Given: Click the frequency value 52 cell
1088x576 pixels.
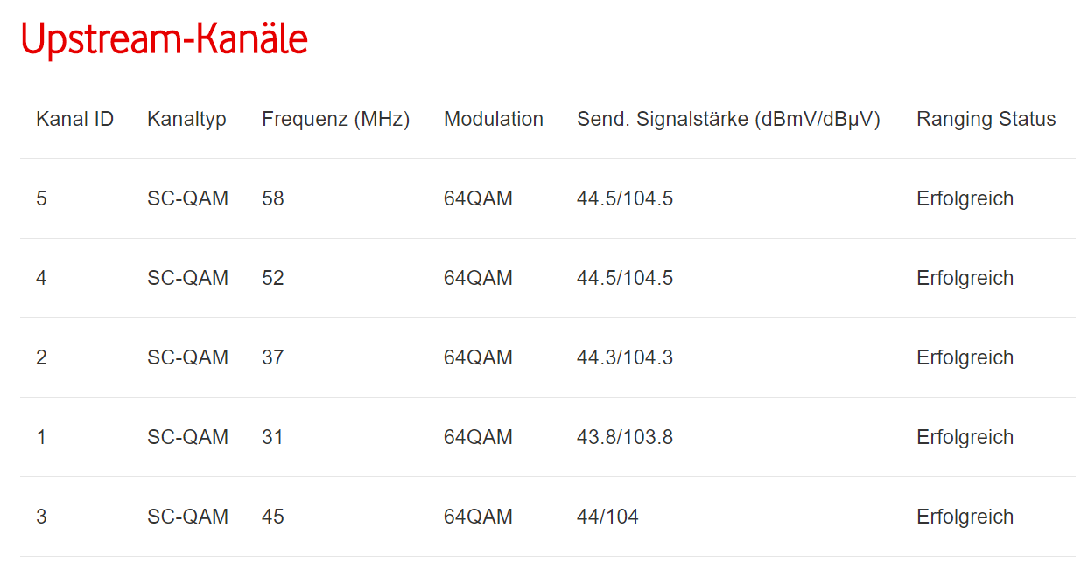Looking at the screenshot, I should pos(272,278).
